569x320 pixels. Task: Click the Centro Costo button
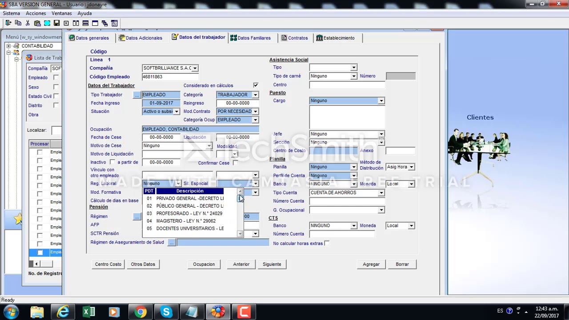[x=108, y=264]
